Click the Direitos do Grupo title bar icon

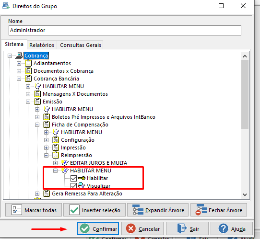point(6,6)
